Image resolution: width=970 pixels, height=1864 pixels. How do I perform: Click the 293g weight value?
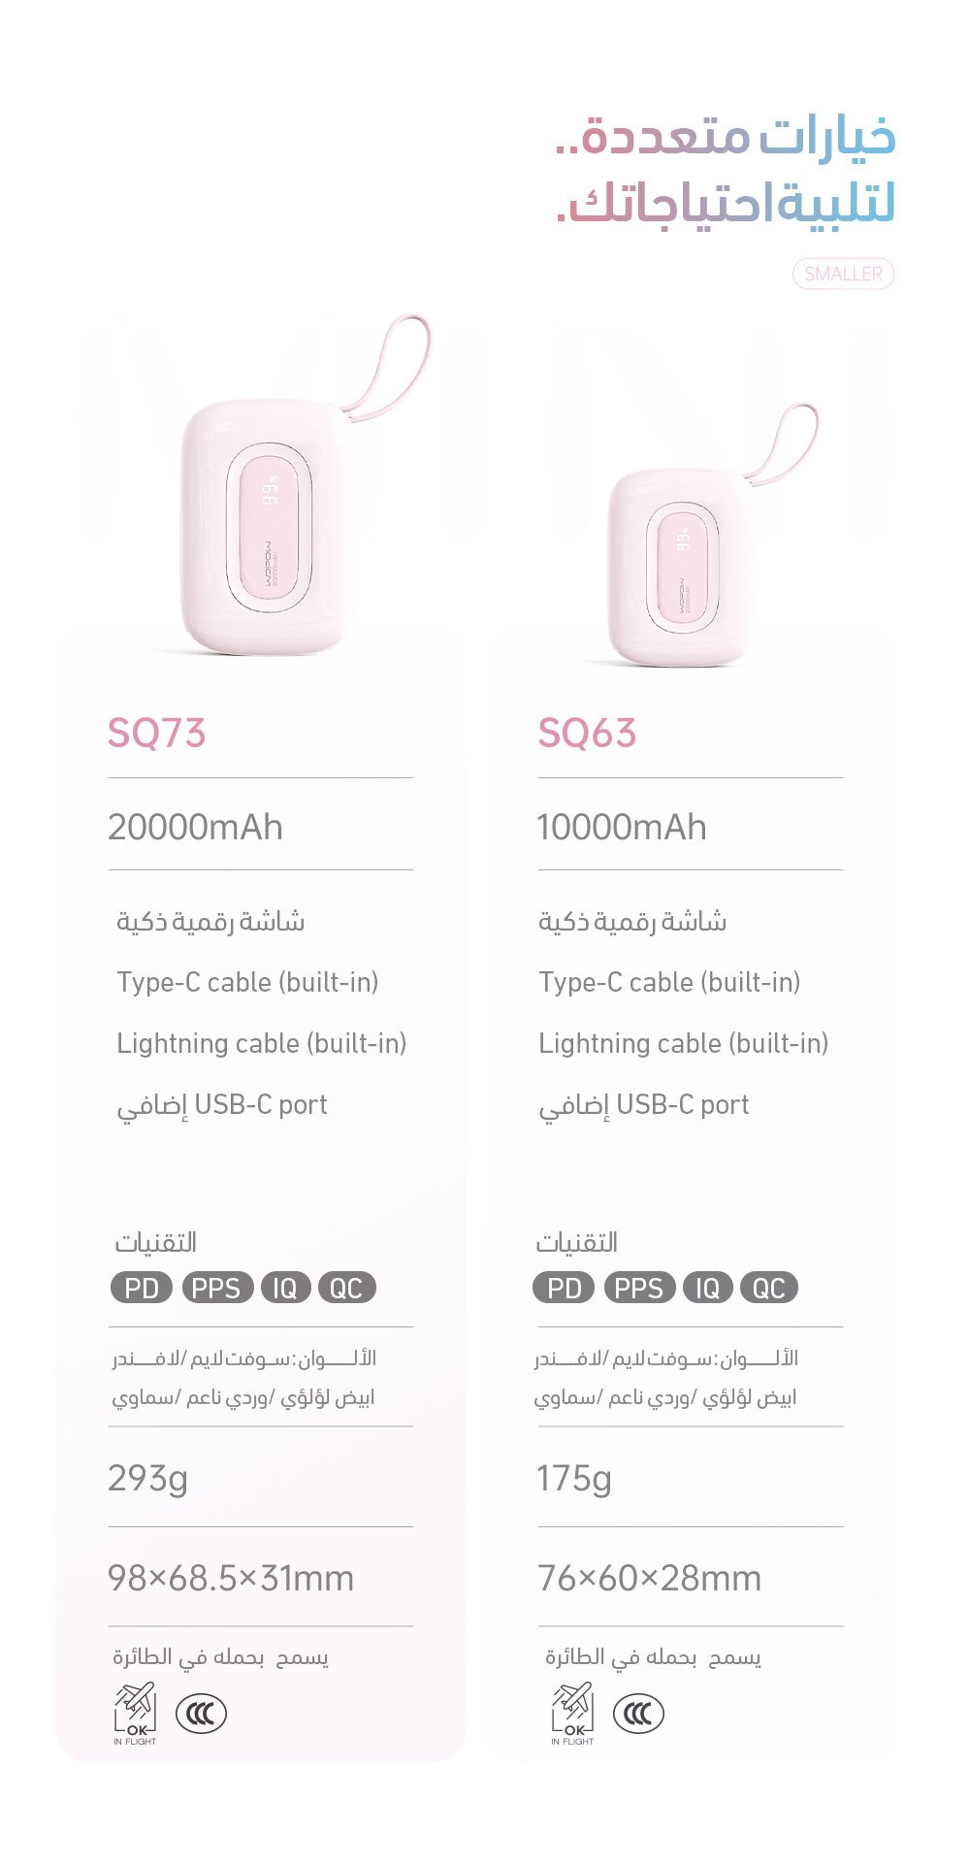click(148, 1478)
